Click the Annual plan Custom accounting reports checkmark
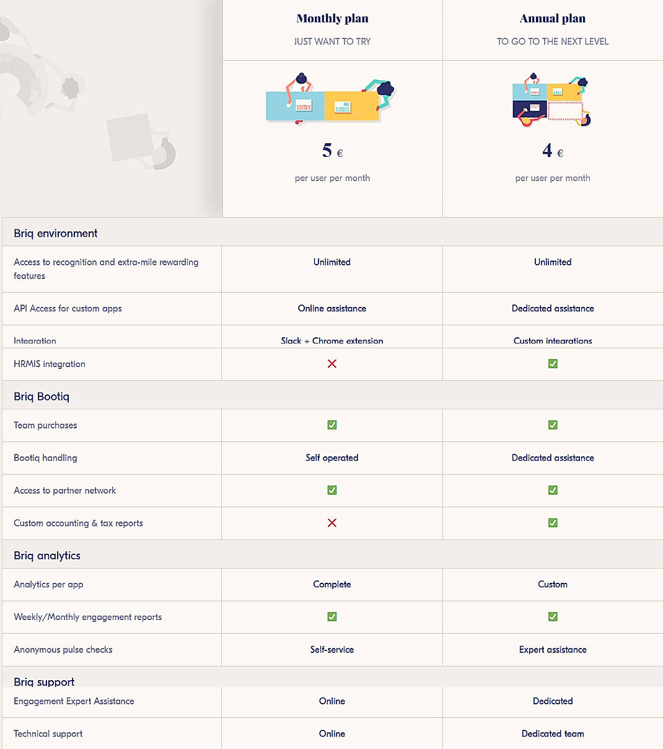 [552, 523]
